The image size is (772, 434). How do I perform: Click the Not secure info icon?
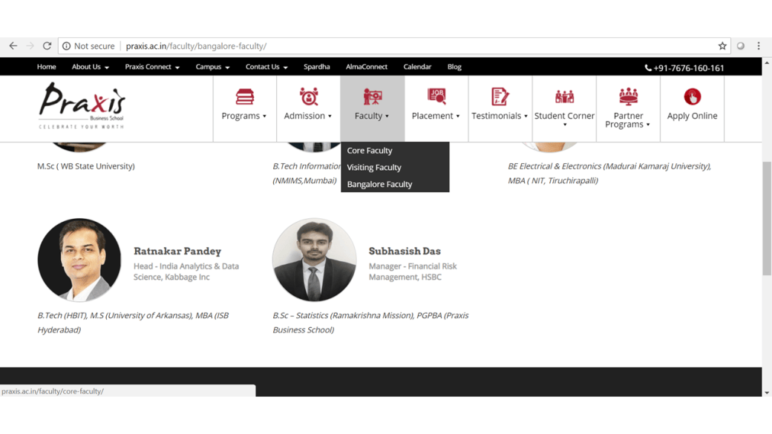(66, 46)
